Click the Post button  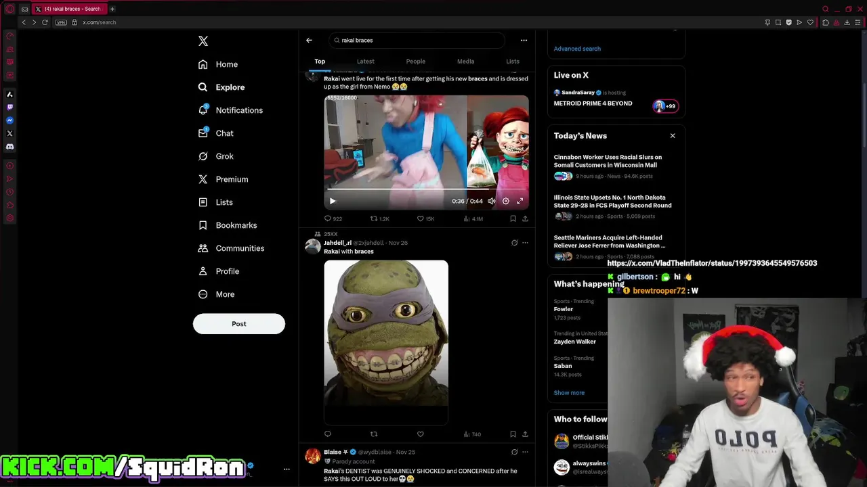pyautogui.click(x=239, y=323)
